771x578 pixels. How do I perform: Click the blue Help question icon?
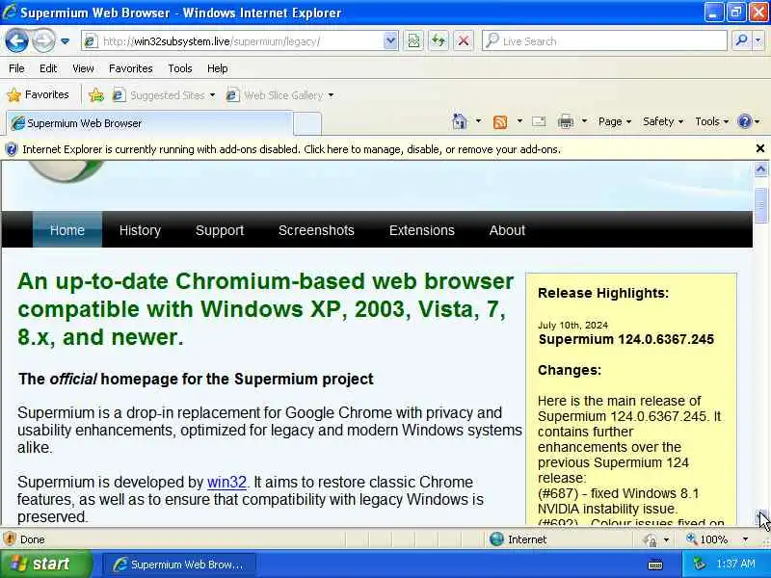(744, 121)
